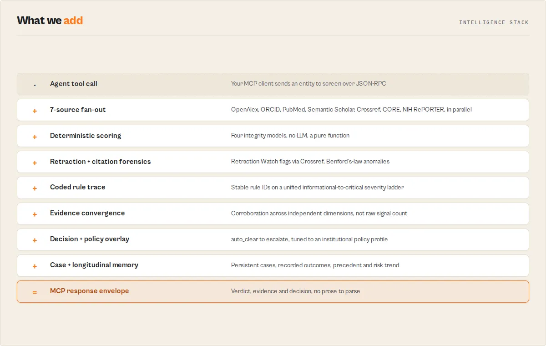Click the What we add heading
The image size is (546, 346).
[50, 20]
